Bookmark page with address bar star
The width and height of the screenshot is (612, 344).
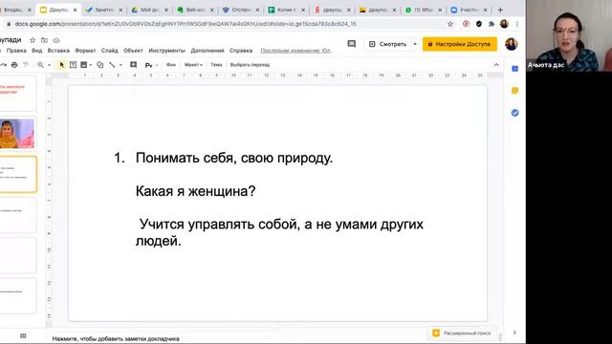[x=450, y=24]
